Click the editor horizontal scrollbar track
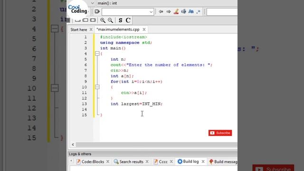The height and width of the screenshot is (171, 304). (x=156, y=144)
